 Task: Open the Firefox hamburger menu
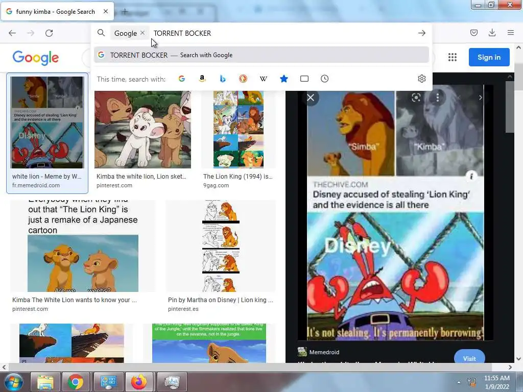tap(511, 33)
